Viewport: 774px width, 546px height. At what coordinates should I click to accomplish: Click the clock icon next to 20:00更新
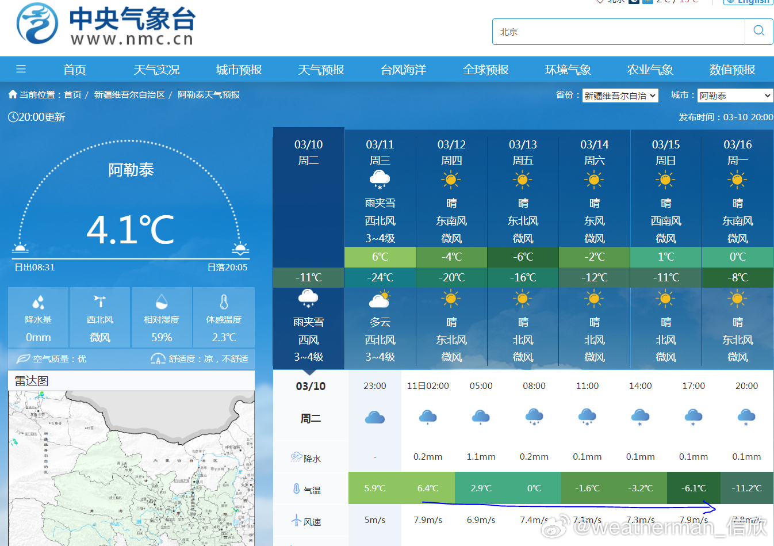[x=13, y=117]
